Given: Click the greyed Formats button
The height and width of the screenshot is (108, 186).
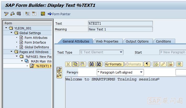Looking at the screenshot, I should click(133, 64).
